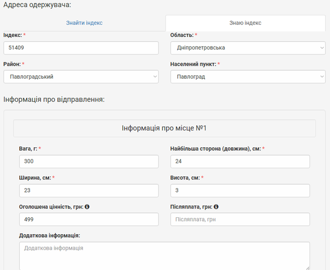
Task: Click the Найбільша сторона (довжина) field with 24
Action: coord(240,162)
